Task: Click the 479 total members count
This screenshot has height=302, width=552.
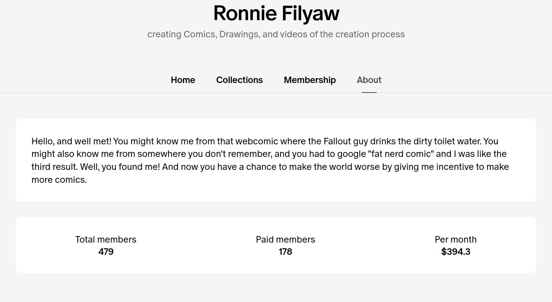Action: [106, 252]
